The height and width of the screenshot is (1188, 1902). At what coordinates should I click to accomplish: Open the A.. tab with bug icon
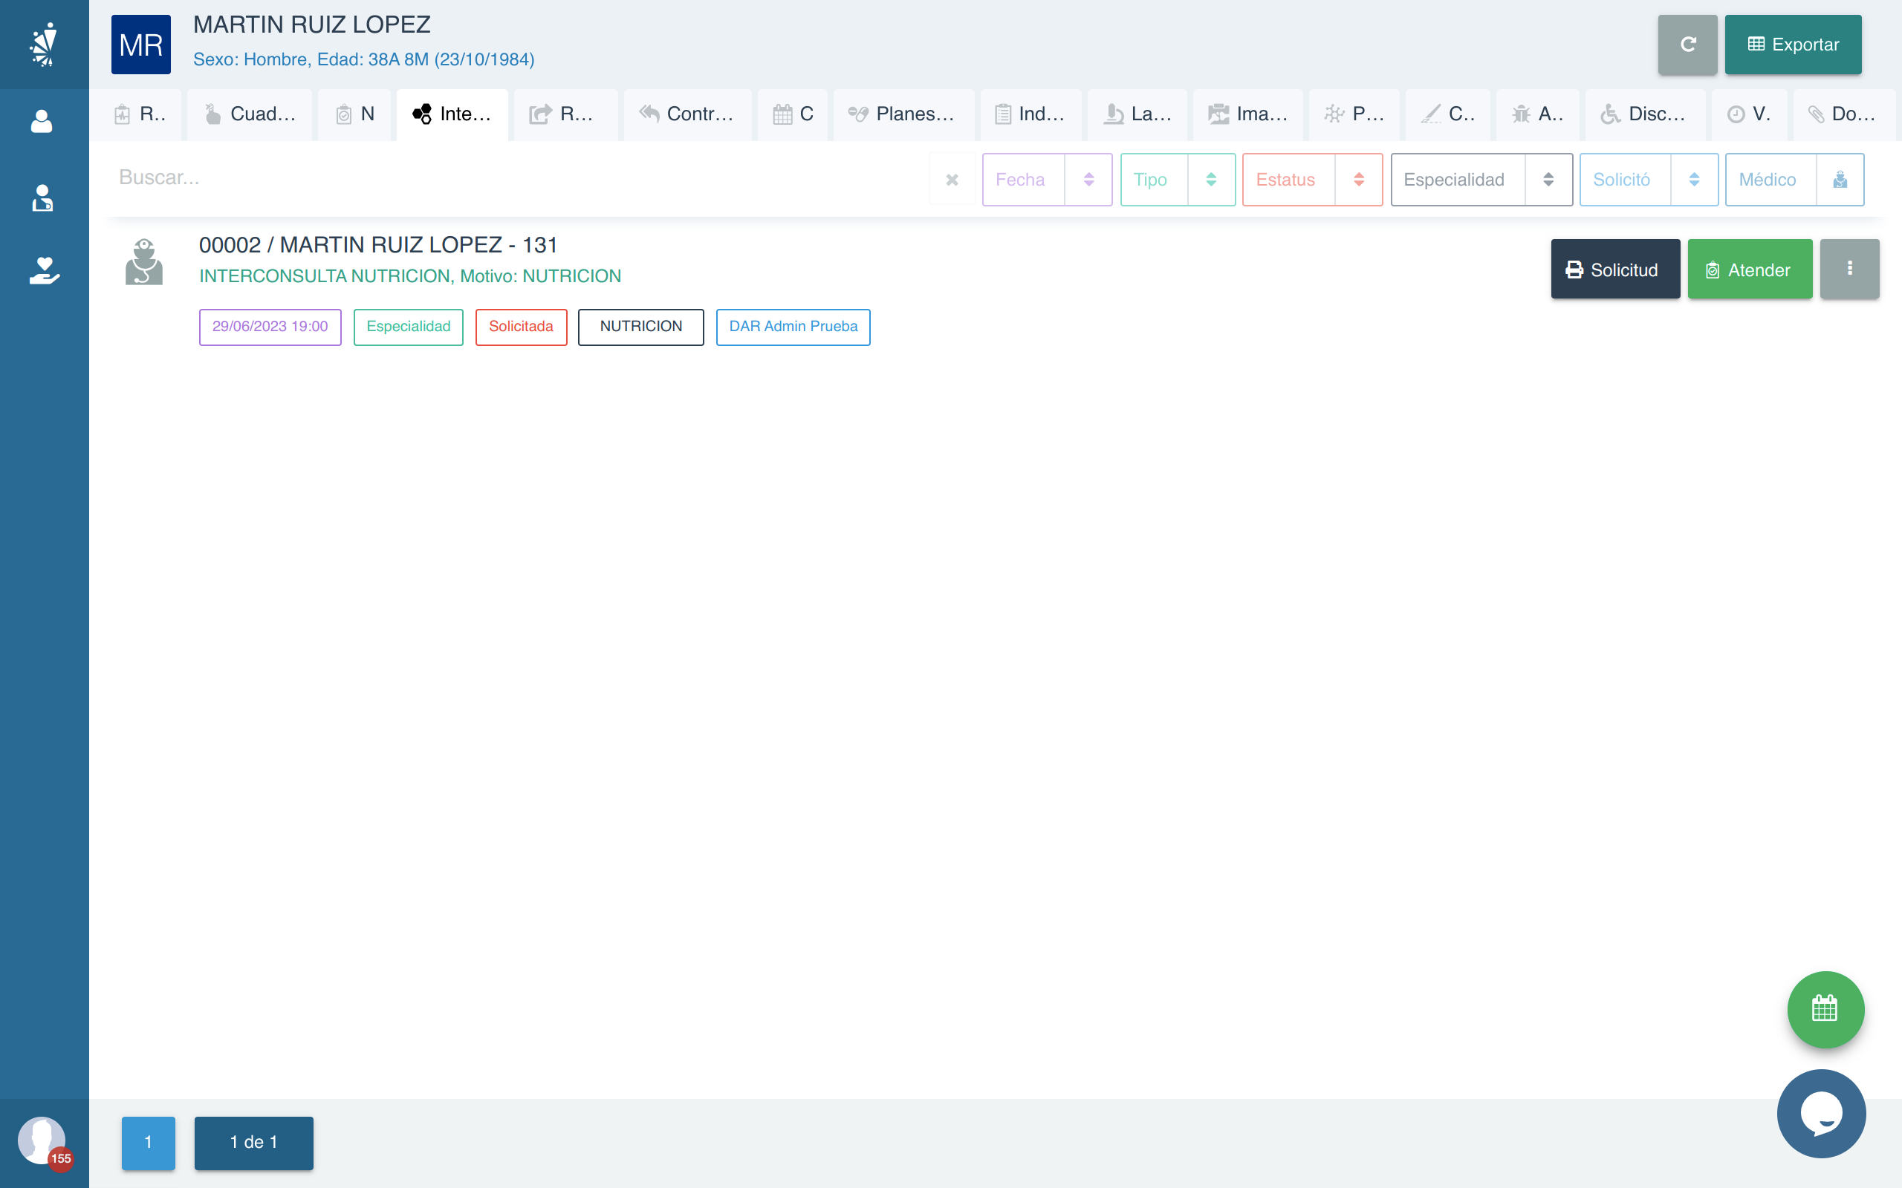pyautogui.click(x=1537, y=114)
